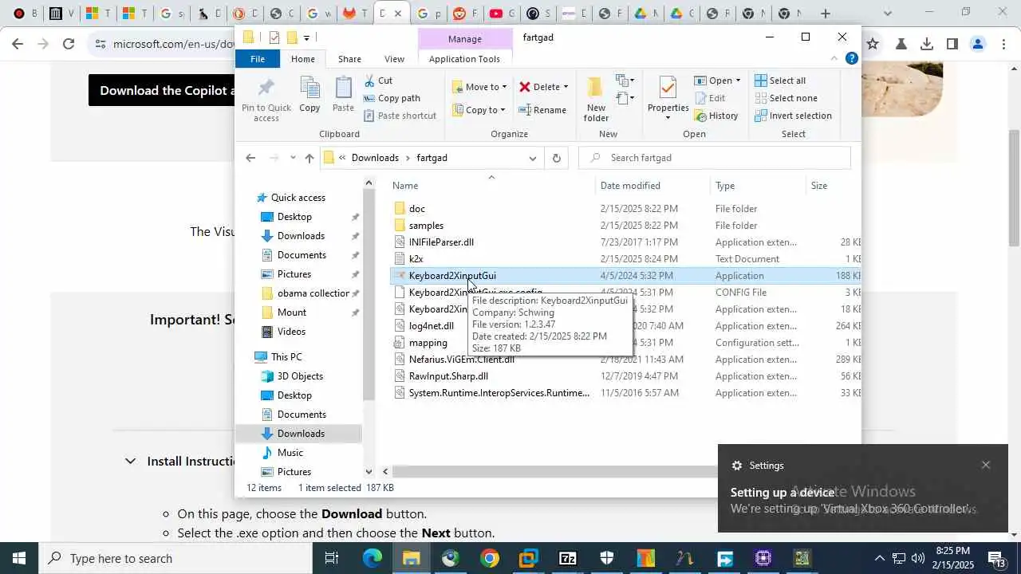
Task: Select the samples folder
Action: (426, 226)
